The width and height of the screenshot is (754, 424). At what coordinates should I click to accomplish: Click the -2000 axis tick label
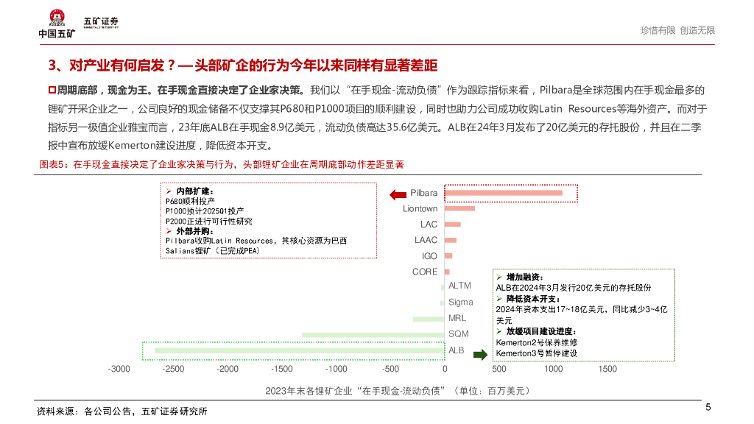[x=228, y=369]
